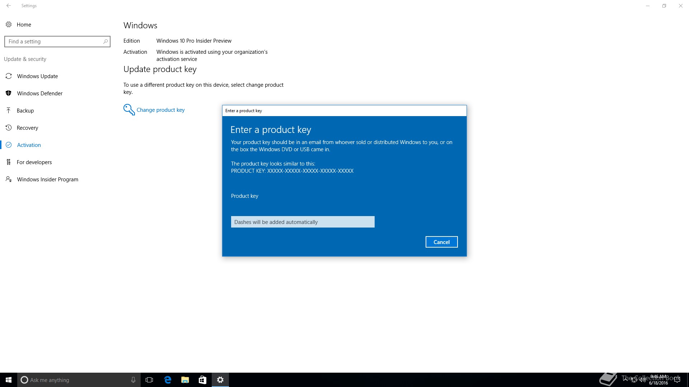Click the key icon beside Change product key
689x387 pixels.
128,109
